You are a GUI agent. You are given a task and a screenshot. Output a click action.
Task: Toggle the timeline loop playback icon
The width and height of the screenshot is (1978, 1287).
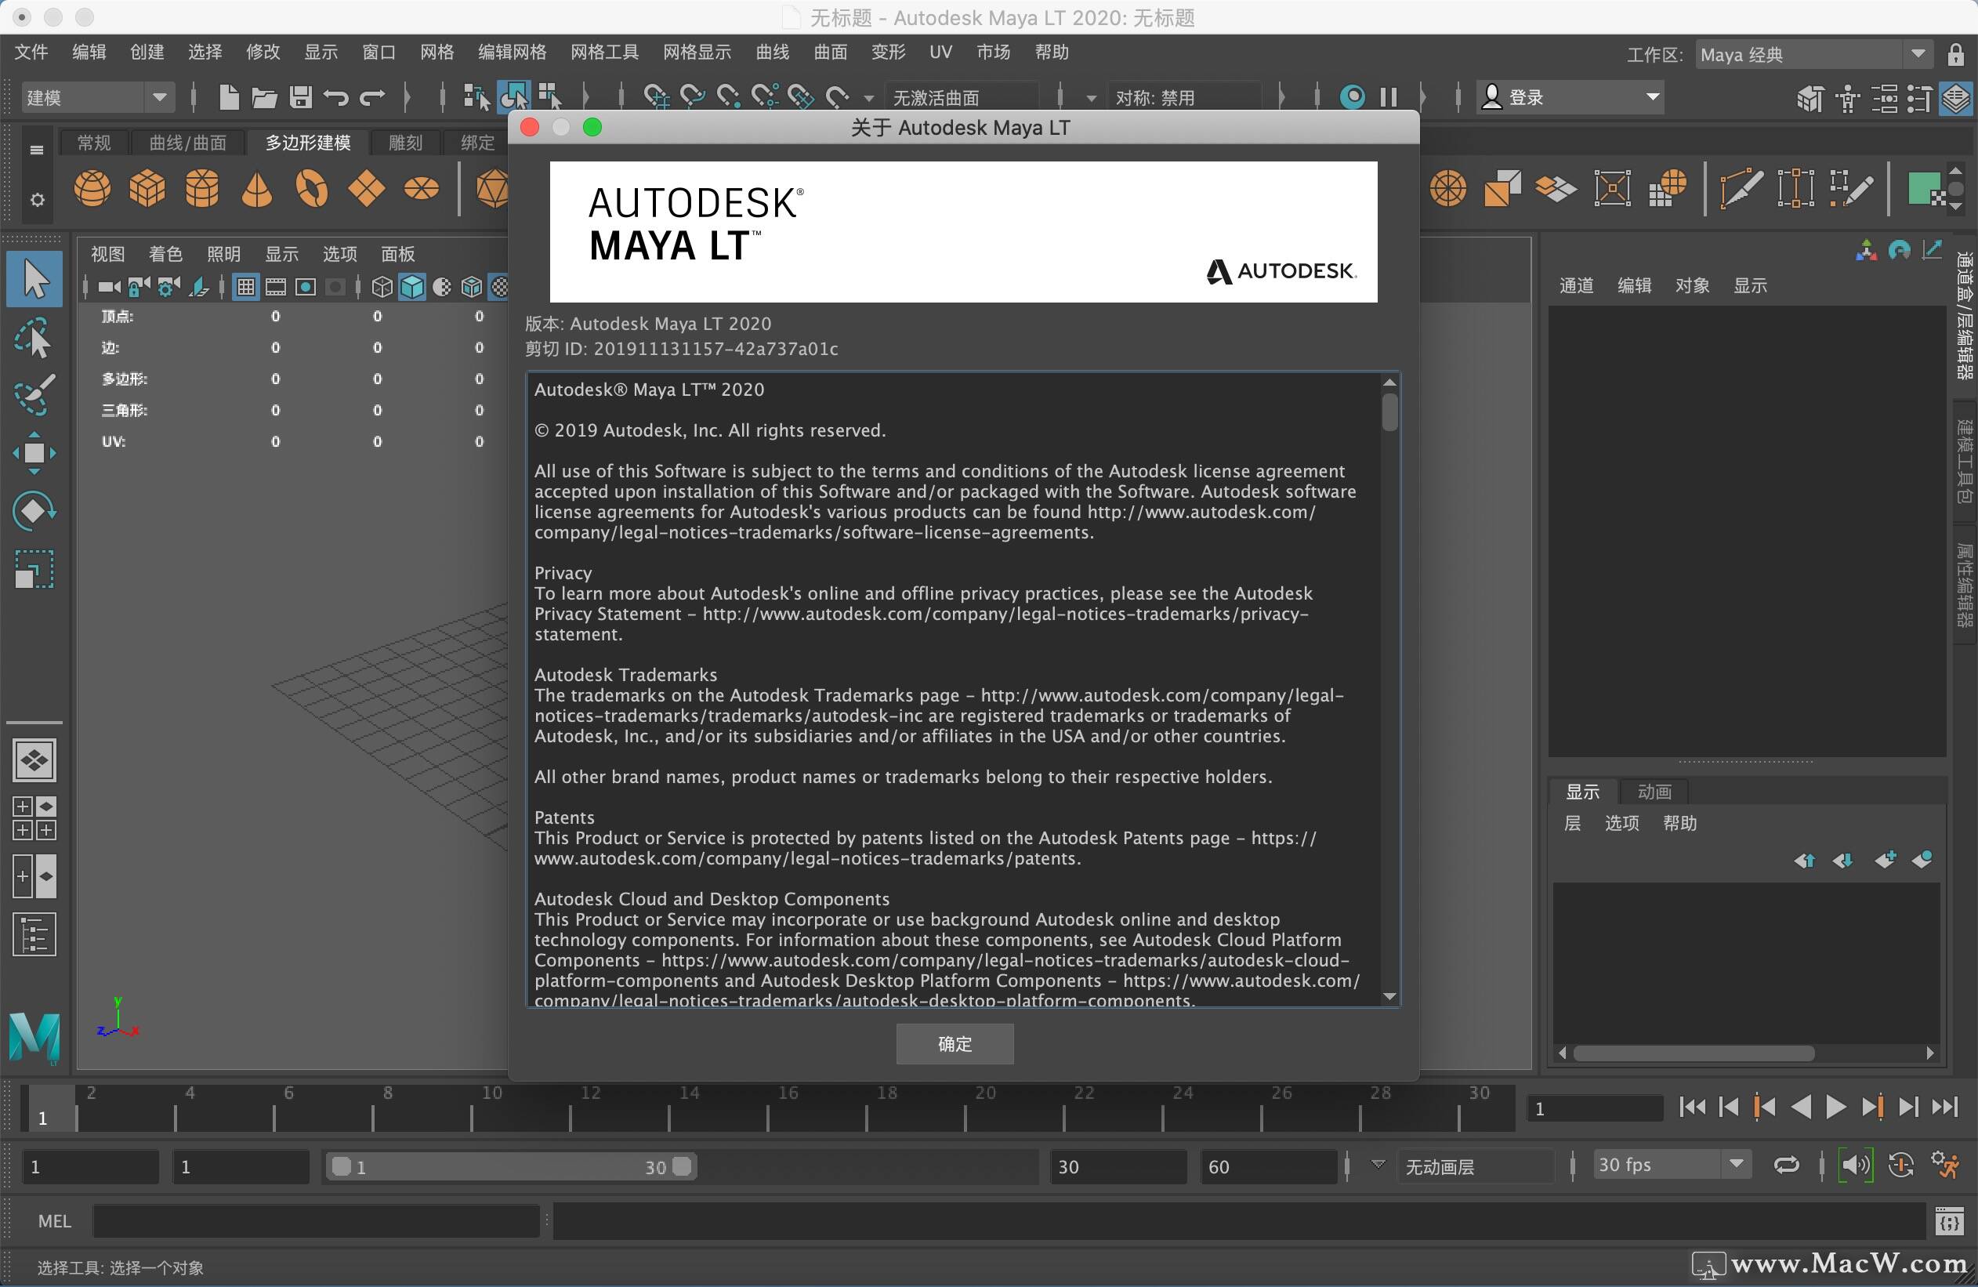pos(1786,1165)
